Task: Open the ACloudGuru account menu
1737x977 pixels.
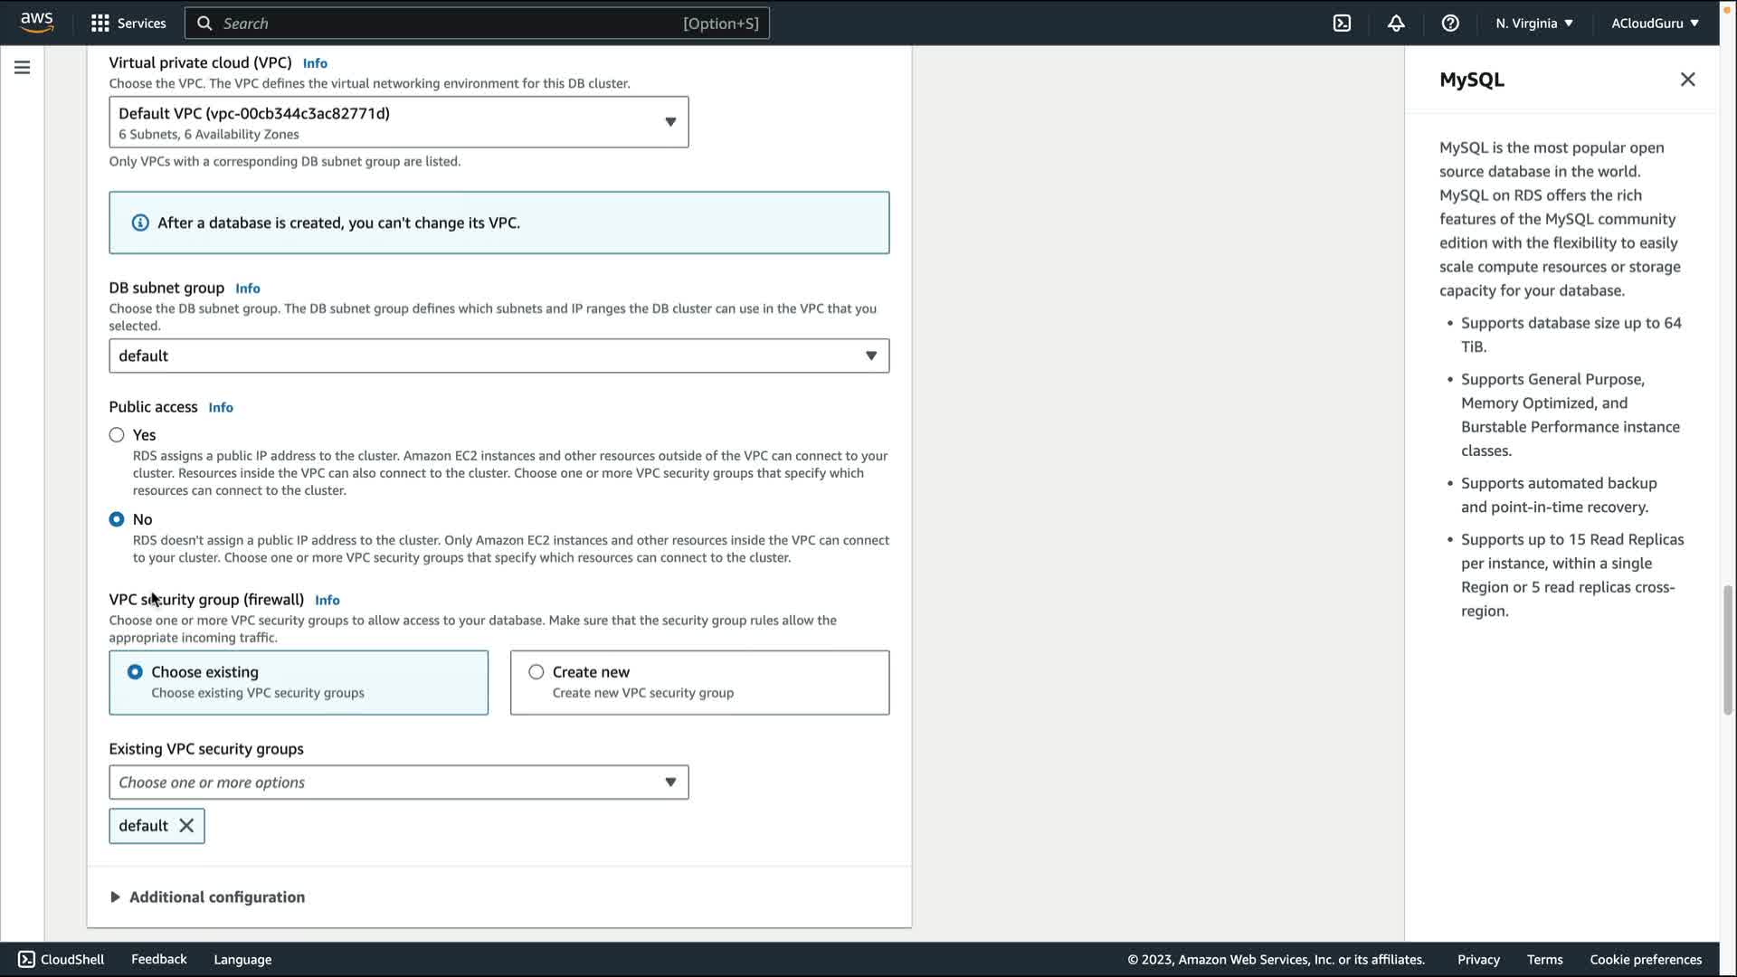Action: click(x=1654, y=24)
